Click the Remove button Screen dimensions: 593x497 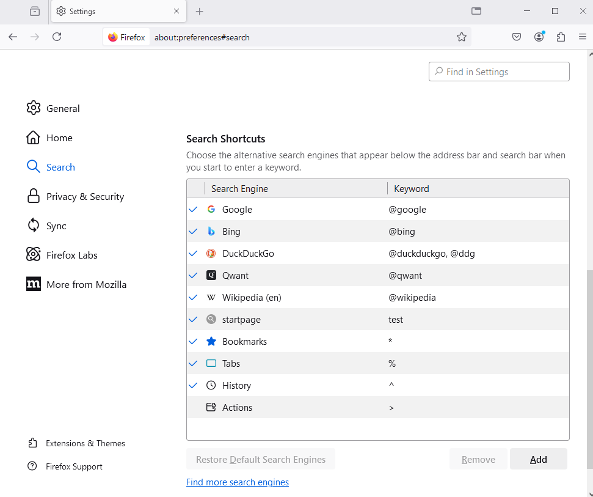478,459
